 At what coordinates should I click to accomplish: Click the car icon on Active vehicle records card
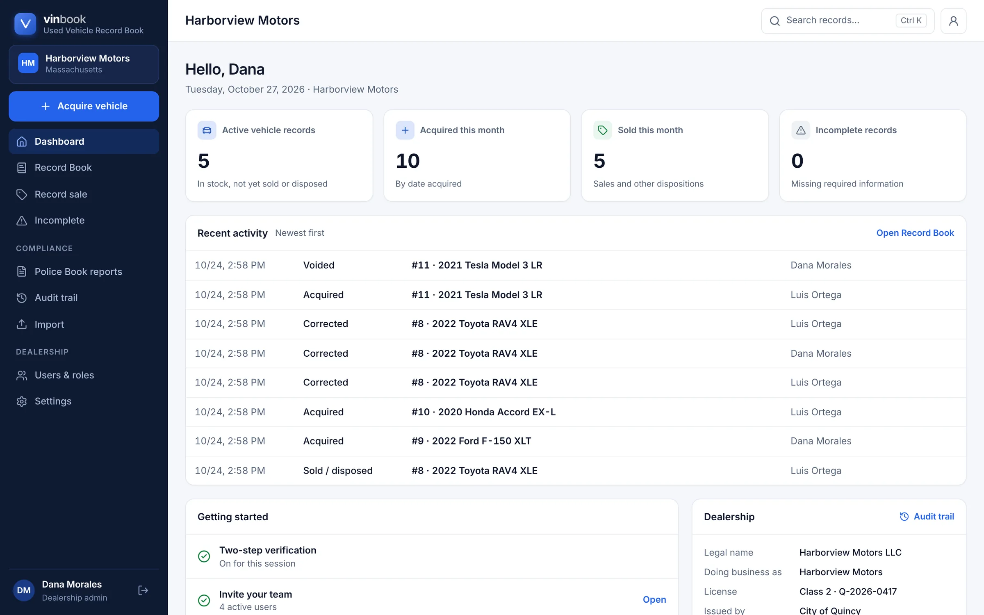[x=207, y=130]
